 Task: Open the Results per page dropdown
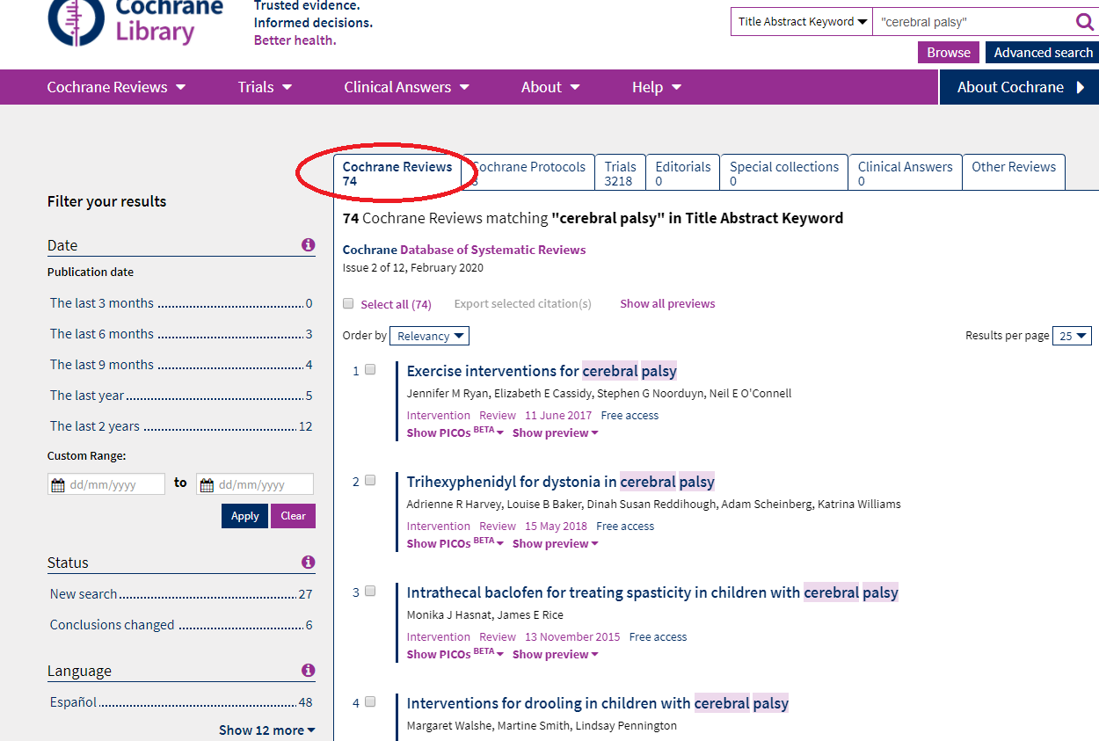1072,336
